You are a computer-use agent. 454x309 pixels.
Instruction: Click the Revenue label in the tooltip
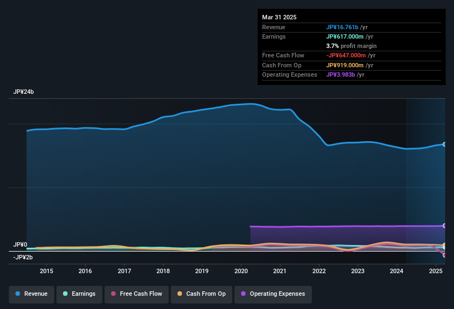pos(274,27)
